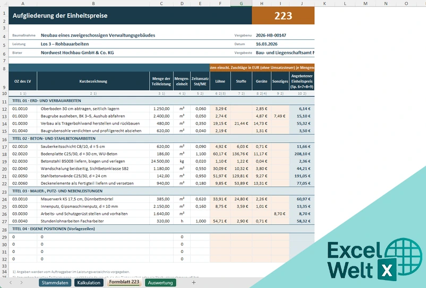Select column header B
The width and height of the screenshot is (426, 288).
pyautogui.click(x=93, y=3)
